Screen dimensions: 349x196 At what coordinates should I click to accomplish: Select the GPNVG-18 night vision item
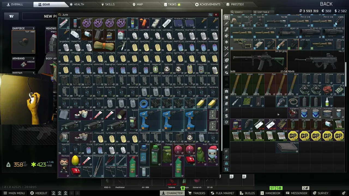pyautogui.click(x=242, y=44)
